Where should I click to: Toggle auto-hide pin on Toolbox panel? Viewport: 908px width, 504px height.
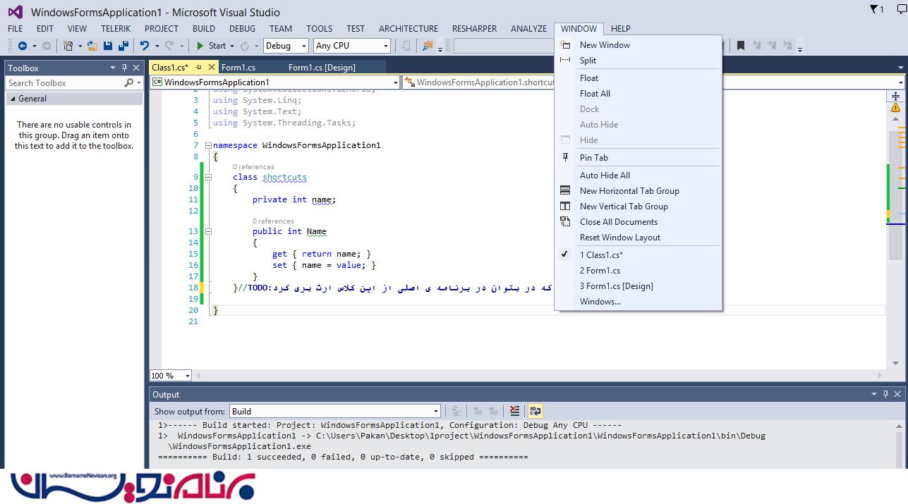coord(125,68)
